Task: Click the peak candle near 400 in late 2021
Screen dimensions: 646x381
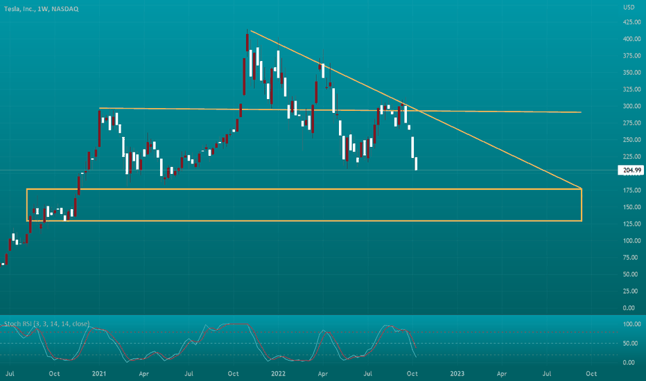Action: pos(247,42)
